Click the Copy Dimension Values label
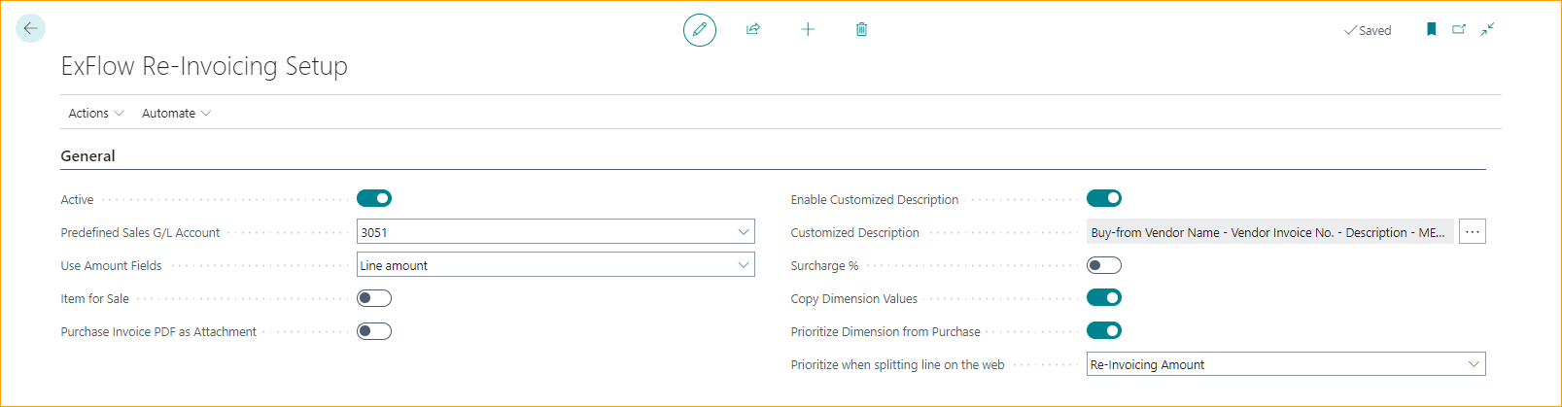1562x407 pixels. pyautogui.click(x=853, y=298)
